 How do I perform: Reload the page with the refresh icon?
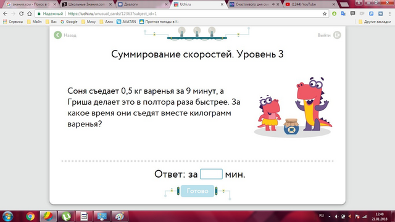(21, 14)
